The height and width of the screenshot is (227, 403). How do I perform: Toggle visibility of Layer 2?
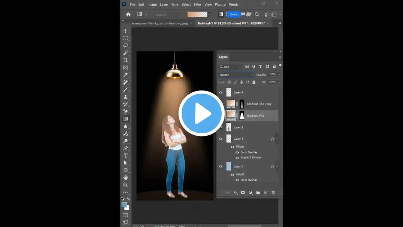tap(221, 139)
